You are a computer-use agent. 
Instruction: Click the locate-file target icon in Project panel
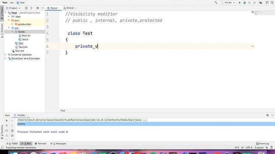(x=26, y=8)
